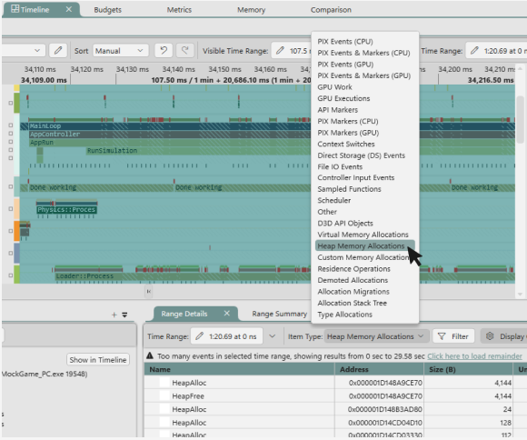This screenshot has height=440, width=527.
Task: Click the timeline vertical scrollbar thumb
Action: (520, 119)
